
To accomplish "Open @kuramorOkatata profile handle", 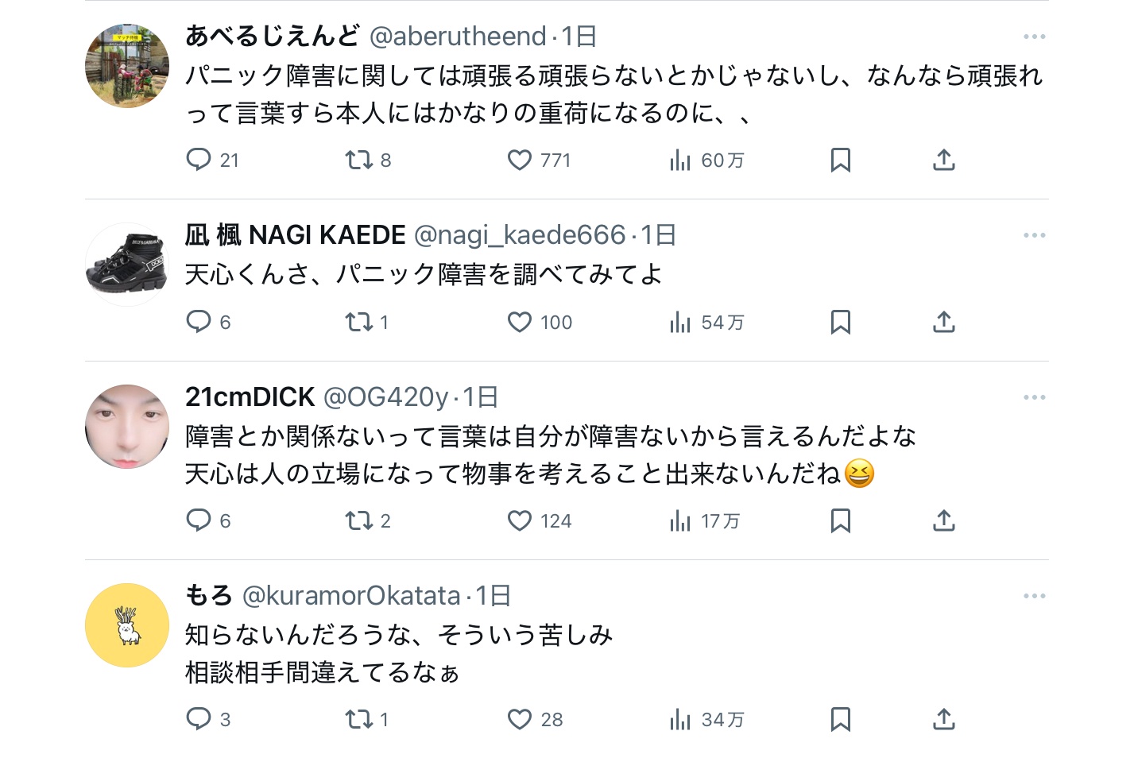I will [351, 596].
